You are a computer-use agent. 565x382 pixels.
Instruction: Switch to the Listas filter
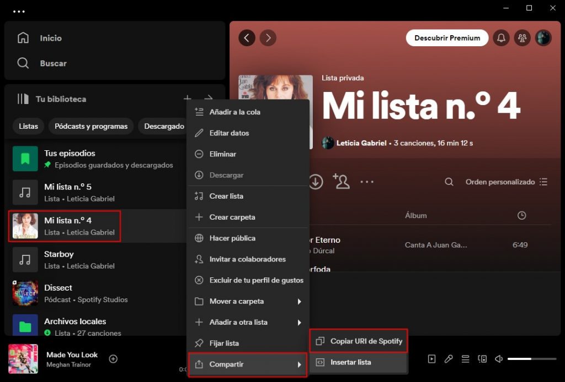point(28,126)
